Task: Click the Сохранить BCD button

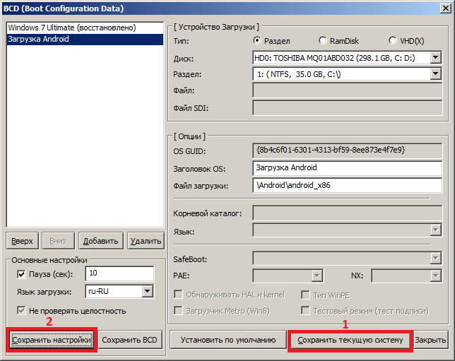Action: point(130,340)
